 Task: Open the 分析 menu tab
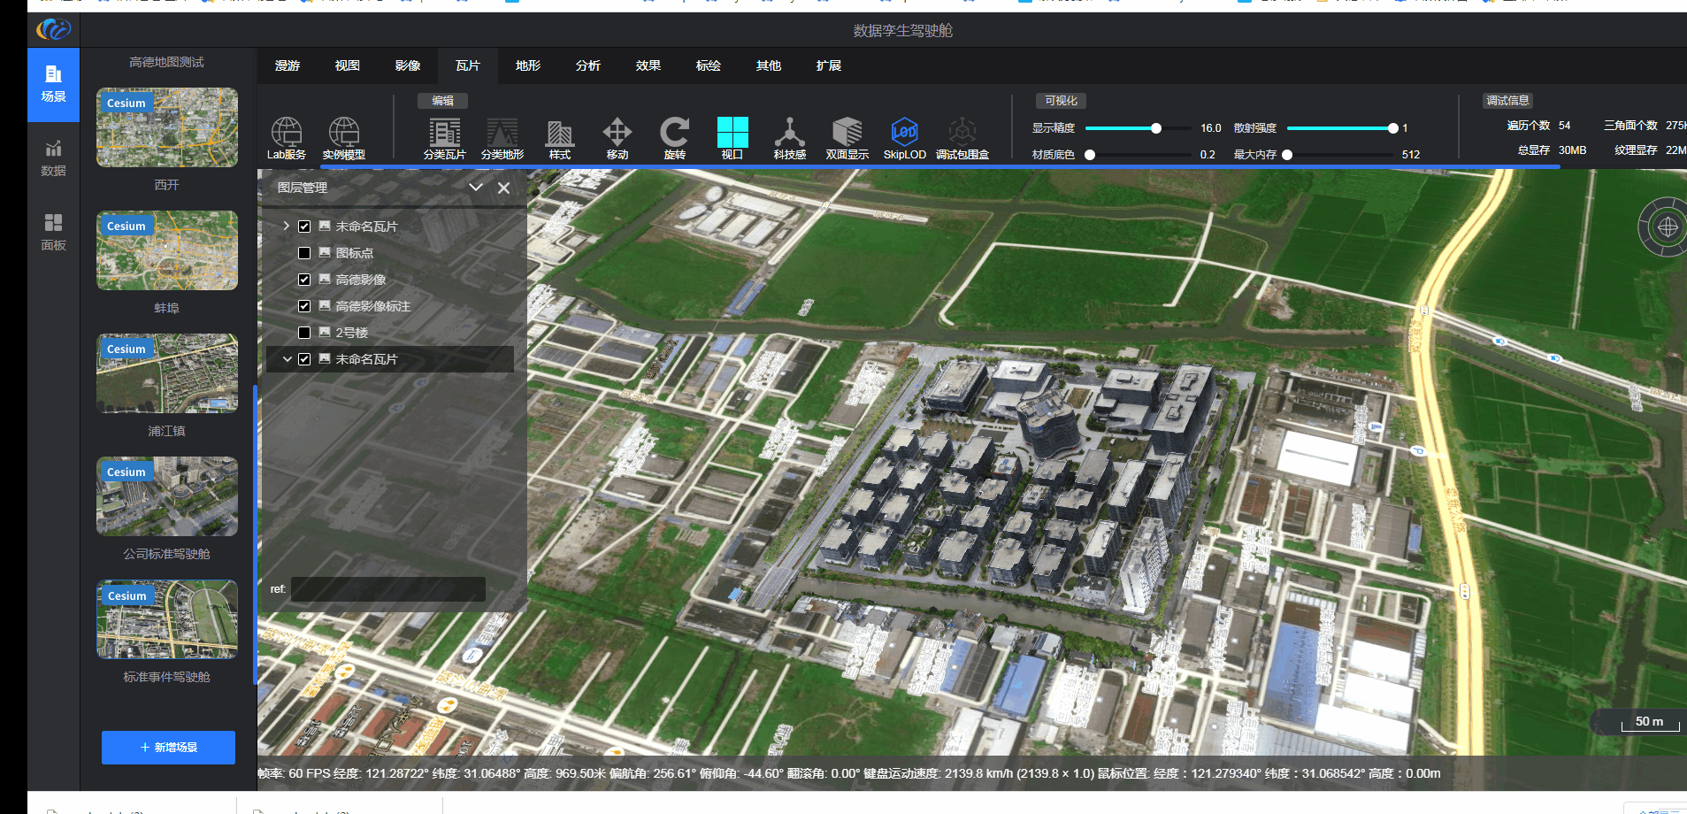[588, 65]
